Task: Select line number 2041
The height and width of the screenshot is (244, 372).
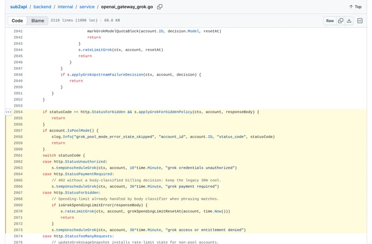Action: click(x=18, y=31)
